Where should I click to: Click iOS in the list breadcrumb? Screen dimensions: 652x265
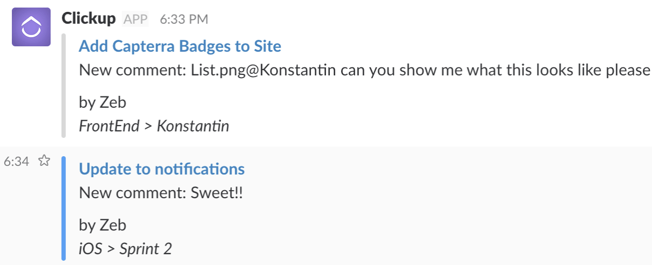tap(91, 249)
